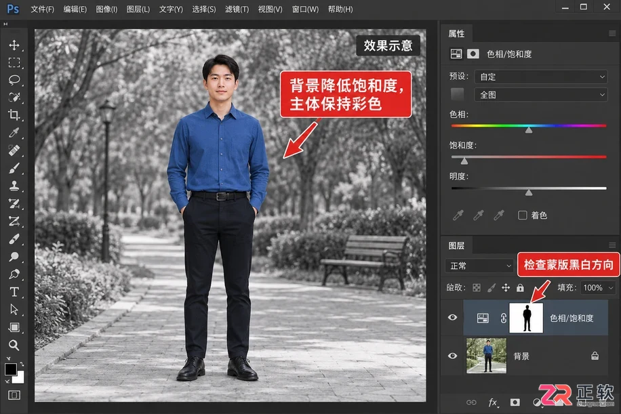The width and height of the screenshot is (621, 414).
Task: Open the 图层 panel options menu
Action: click(x=612, y=245)
